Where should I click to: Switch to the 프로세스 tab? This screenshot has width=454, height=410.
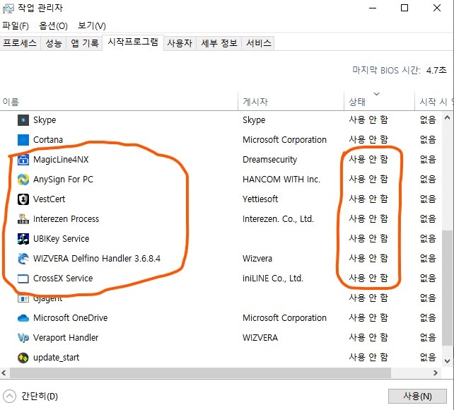pos(20,43)
